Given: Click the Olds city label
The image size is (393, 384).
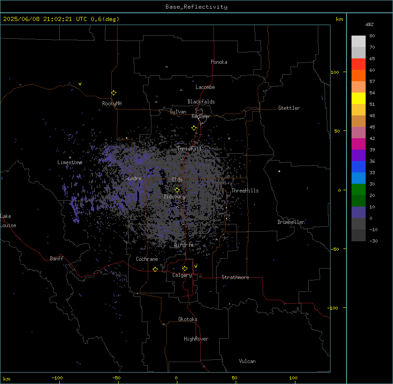Looking at the screenshot, I should click(177, 180).
